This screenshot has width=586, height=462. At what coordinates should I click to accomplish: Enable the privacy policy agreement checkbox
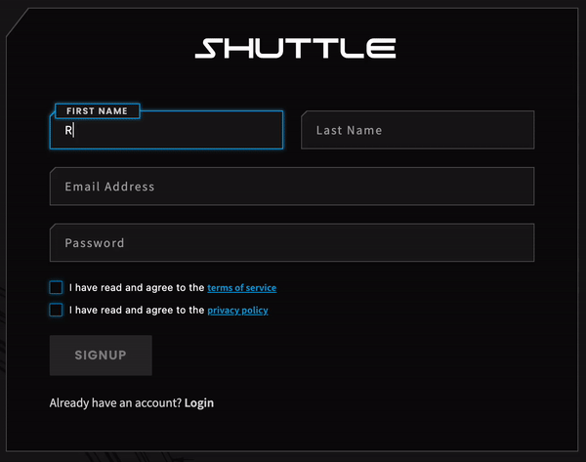(56, 311)
